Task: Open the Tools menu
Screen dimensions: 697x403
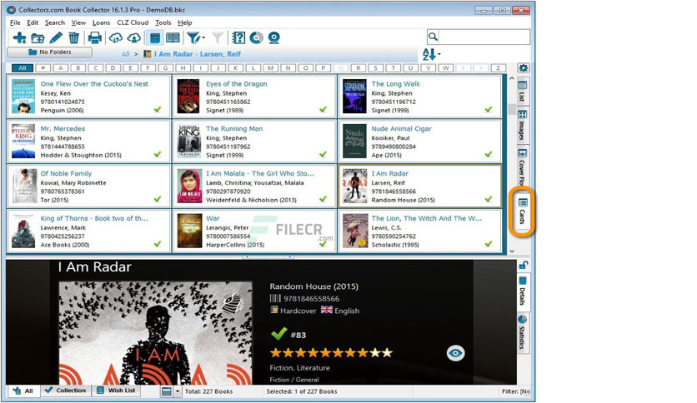Action: coord(163,22)
